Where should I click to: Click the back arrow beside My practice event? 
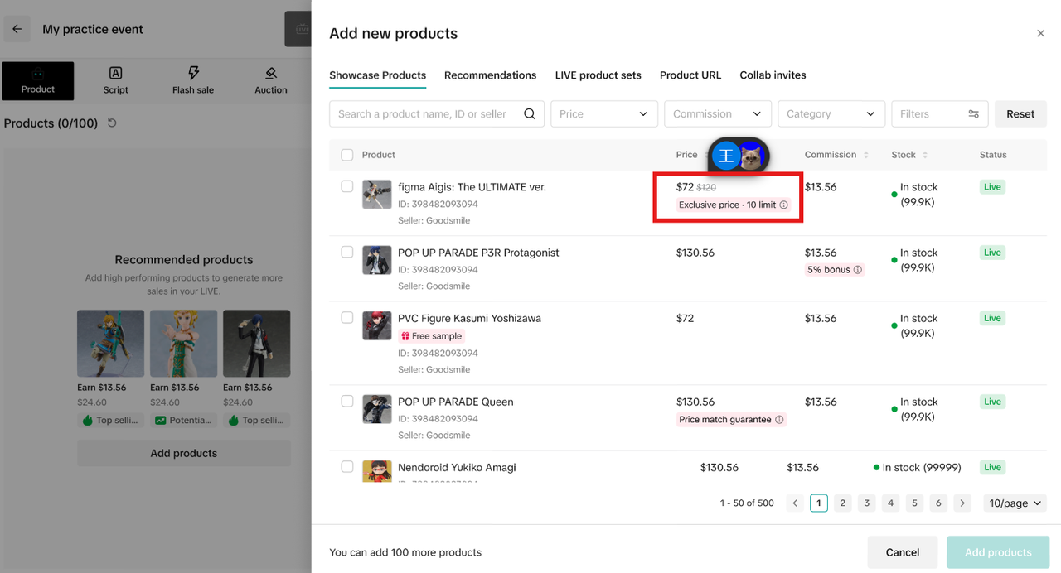(x=17, y=29)
